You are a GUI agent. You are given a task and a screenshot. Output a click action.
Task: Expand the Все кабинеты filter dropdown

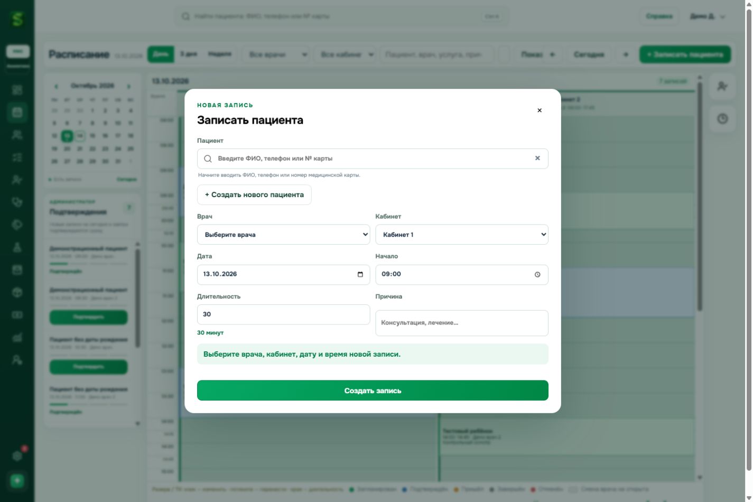click(345, 54)
